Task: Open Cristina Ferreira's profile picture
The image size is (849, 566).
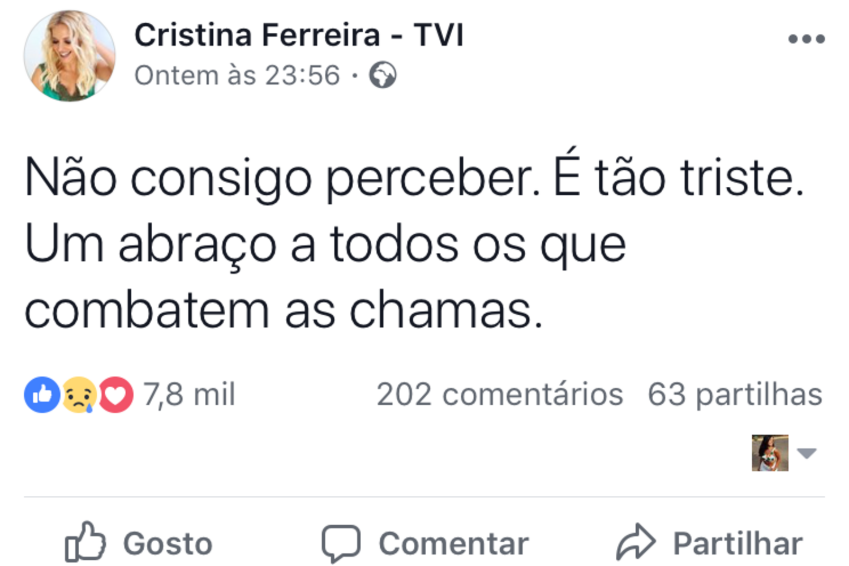Action: point(70,56)
